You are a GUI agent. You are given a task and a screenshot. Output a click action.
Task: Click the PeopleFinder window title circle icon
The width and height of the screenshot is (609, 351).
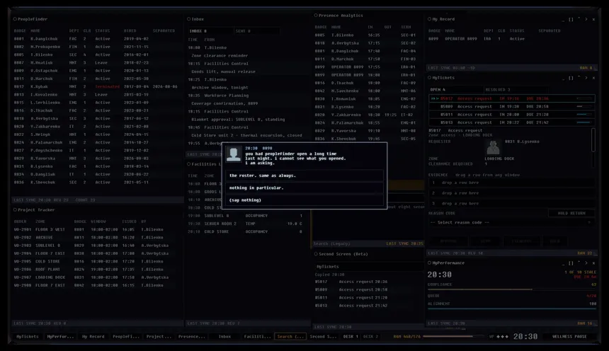pyautogui.click(x=15, y=19)
